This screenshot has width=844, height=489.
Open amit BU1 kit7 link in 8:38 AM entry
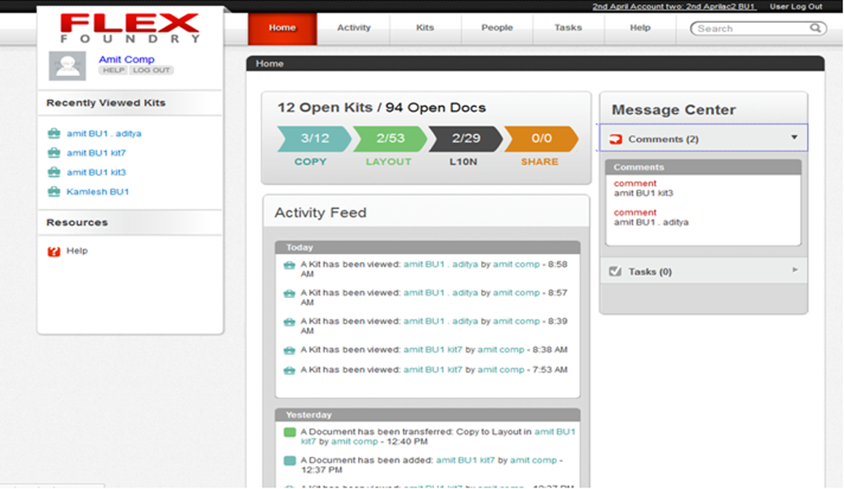point(433,350)
